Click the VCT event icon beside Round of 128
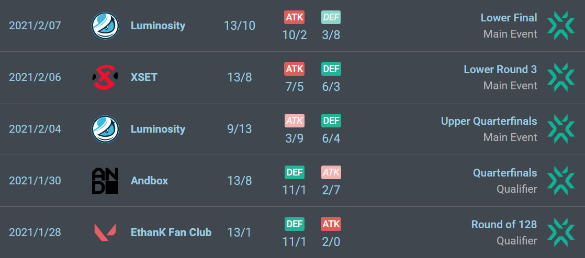 [561, 232]
